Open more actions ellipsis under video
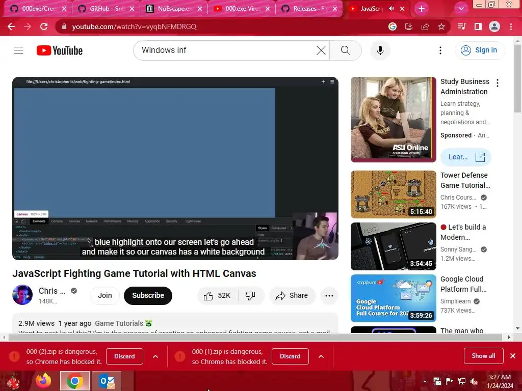This screenshot has width=522, height=391. [x=329, y=296]
